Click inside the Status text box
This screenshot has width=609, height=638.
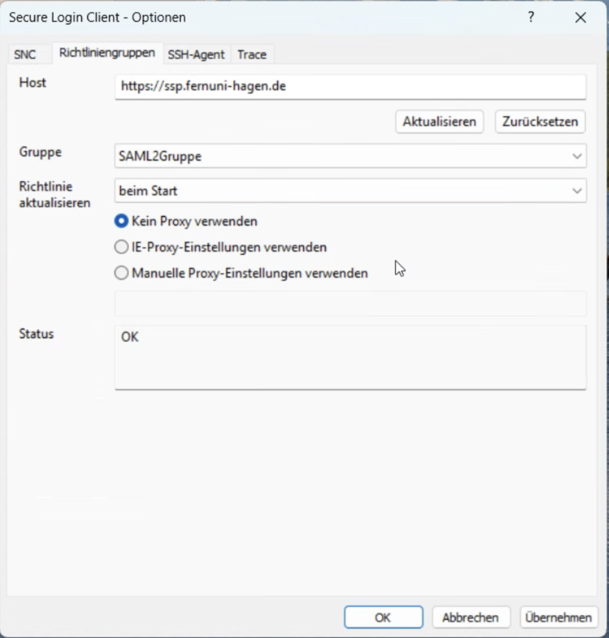point(350,357)
